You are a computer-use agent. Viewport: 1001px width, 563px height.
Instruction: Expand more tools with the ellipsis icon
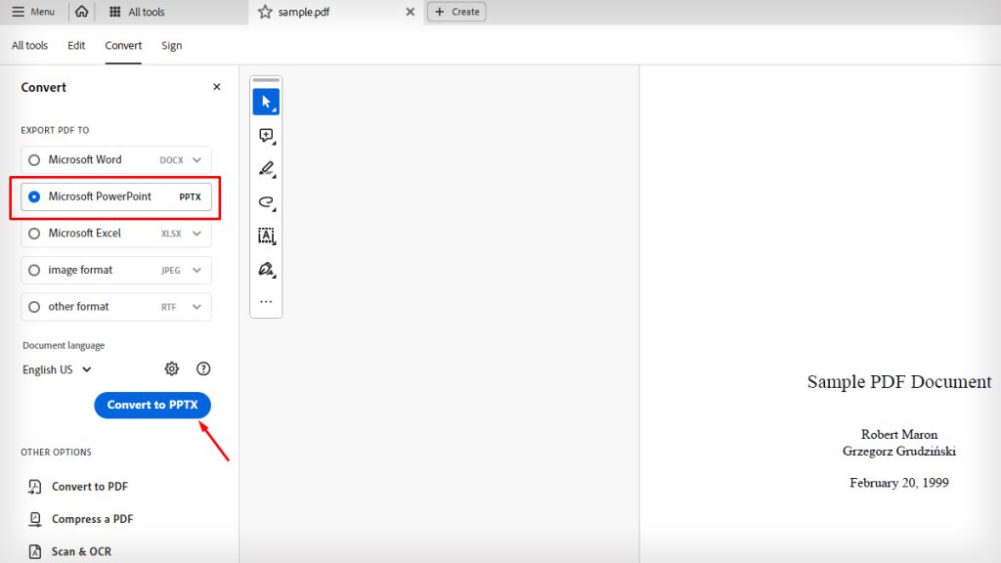point(266,301)
